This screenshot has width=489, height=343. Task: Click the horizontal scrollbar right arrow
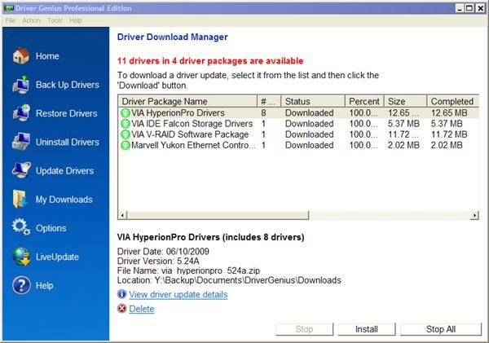click(x=474, y=215)
